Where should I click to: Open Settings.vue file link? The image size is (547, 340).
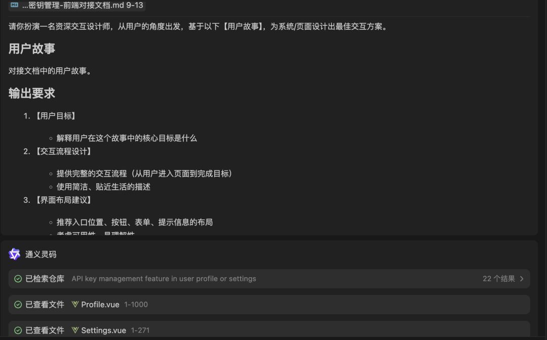click(x=104, y=330)
